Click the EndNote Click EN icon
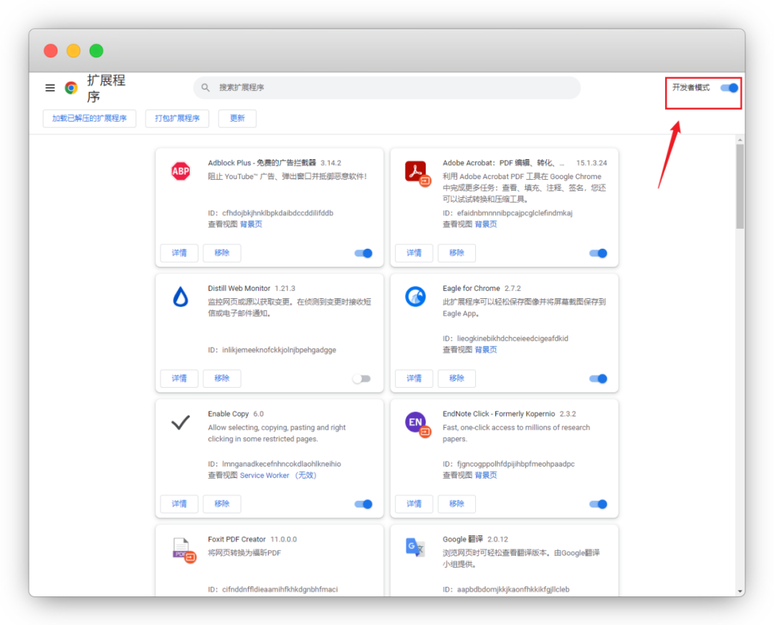The width and height of the screenshot is (774, 625). pos(417,424)
